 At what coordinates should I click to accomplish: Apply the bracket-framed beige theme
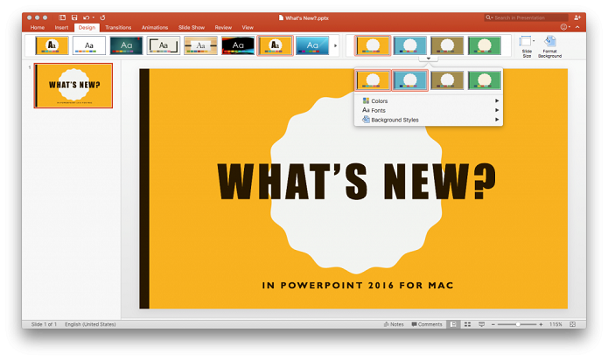click(164, 45)
